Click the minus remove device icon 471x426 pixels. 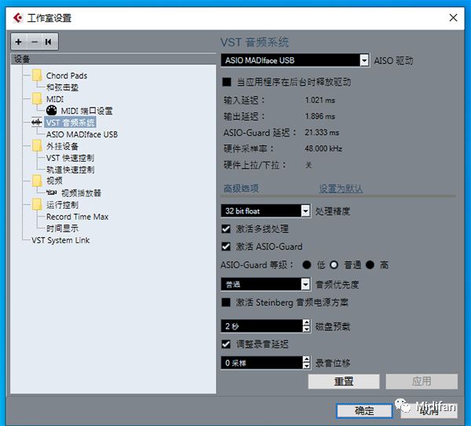pos(35,42)
